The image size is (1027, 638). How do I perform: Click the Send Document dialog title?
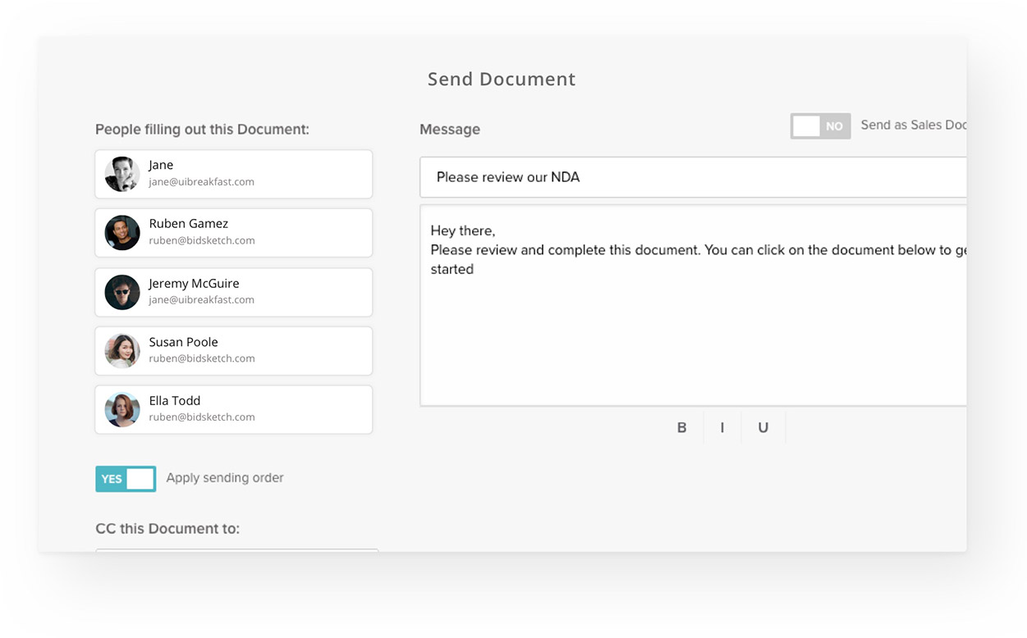(x=501, y=79)
